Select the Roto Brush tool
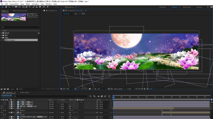This screenshot has width=213, height=119. pos(44,7)
